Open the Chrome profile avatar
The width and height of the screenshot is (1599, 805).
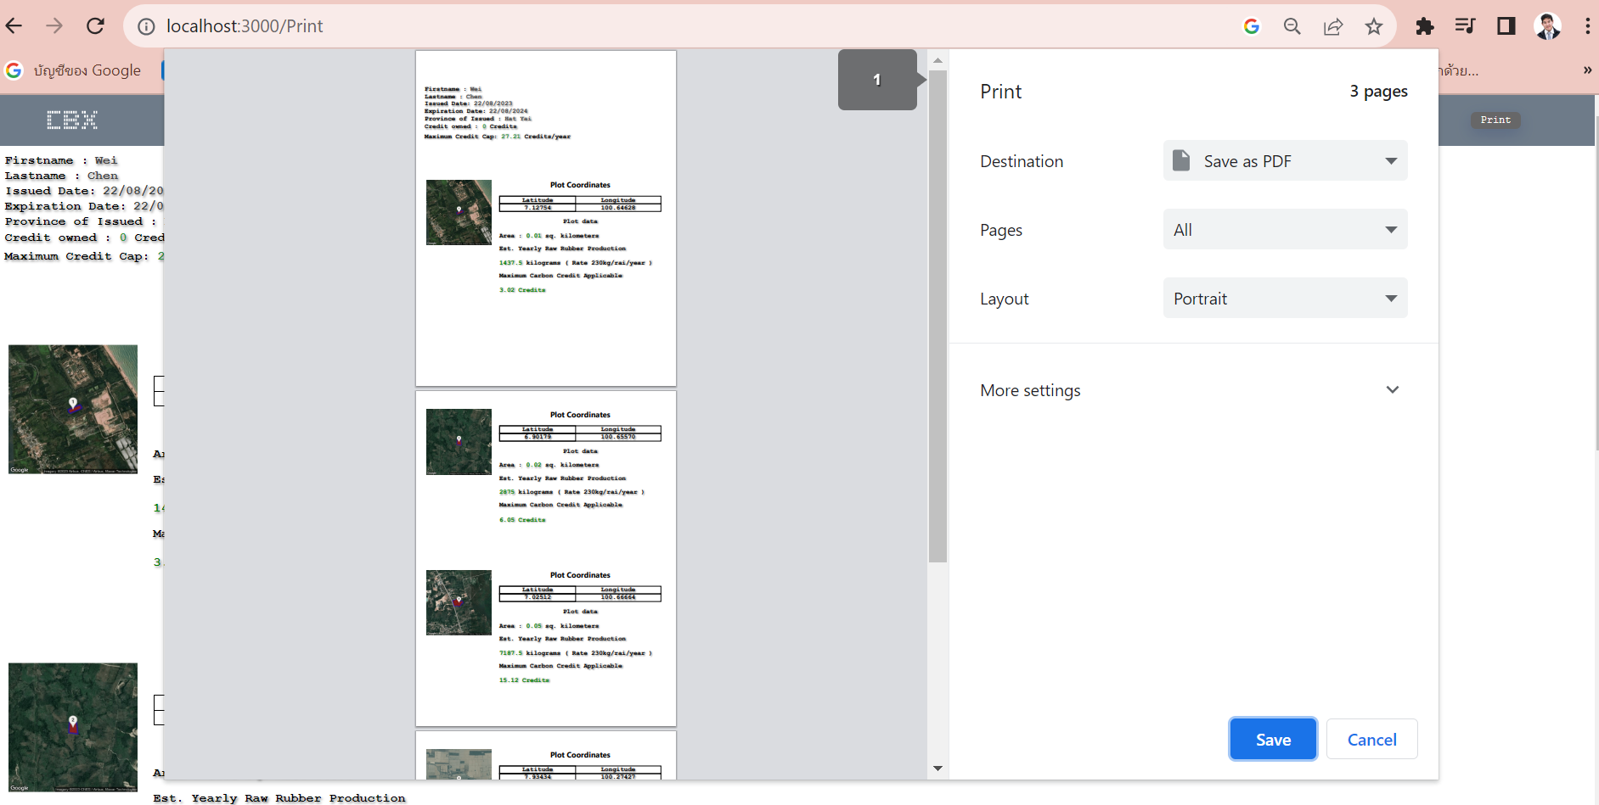coord(1548,26)
